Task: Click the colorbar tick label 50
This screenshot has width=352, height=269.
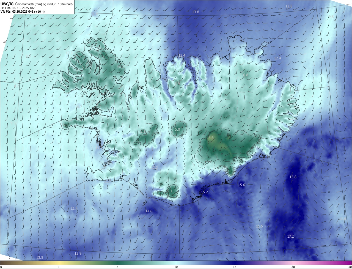Action: 350,267
